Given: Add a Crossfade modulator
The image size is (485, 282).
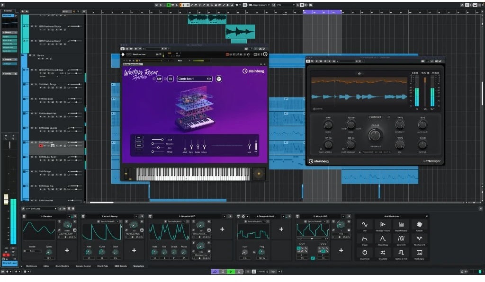Looking at the screenshot, I should click(383, 253).
